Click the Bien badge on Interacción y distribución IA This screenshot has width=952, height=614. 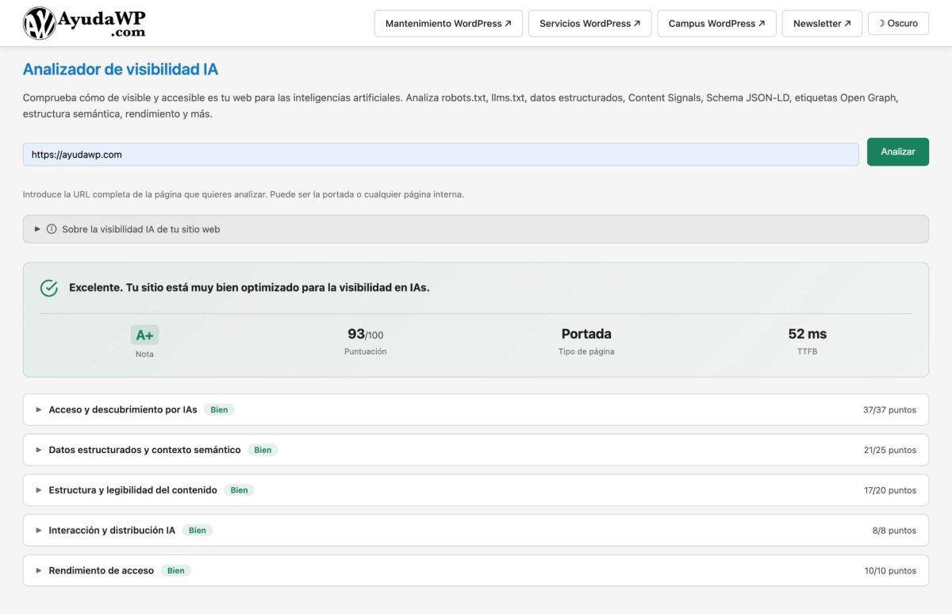[x=198, y=530]
